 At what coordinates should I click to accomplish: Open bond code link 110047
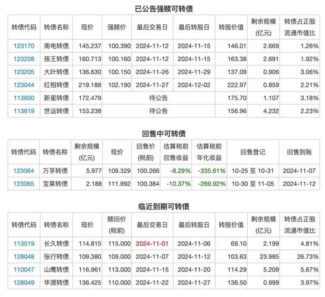(x=24, y=270)
